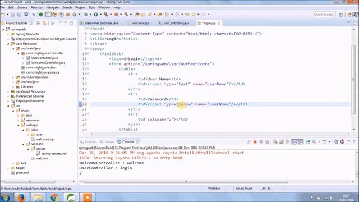Click the green Spring Boot dashboard icon

(41, 15)
